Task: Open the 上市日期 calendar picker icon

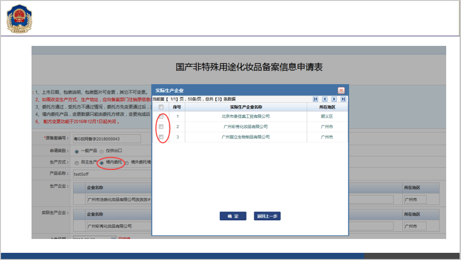Action: click(x=113, y=238)
